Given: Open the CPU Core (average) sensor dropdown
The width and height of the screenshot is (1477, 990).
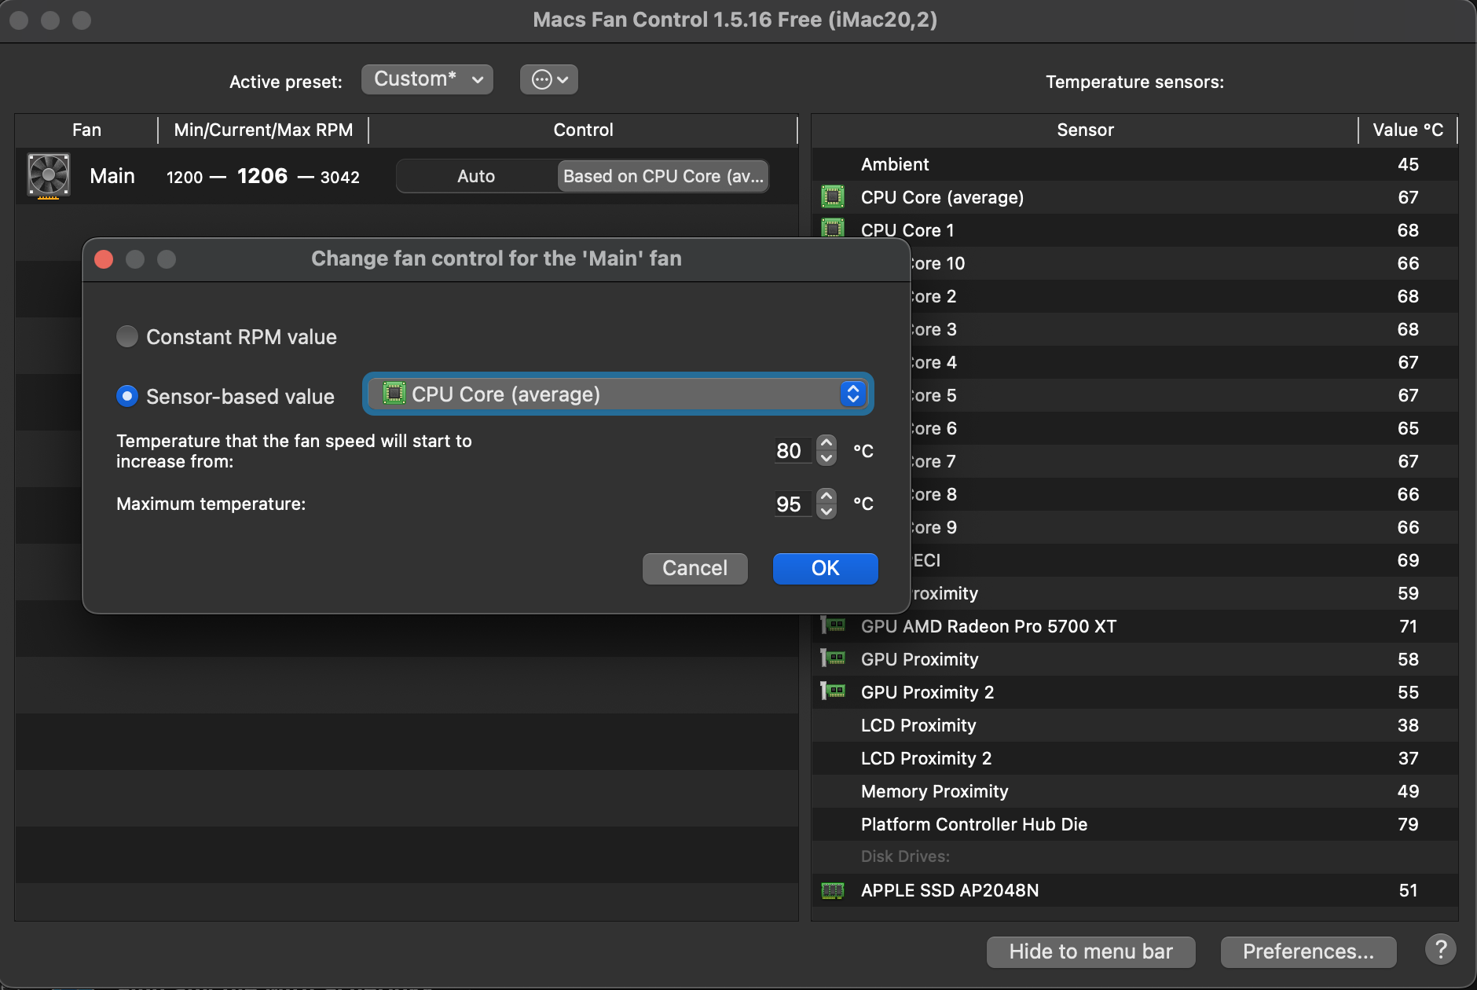Looking at the screenshot, I should [x=618, y=394].
